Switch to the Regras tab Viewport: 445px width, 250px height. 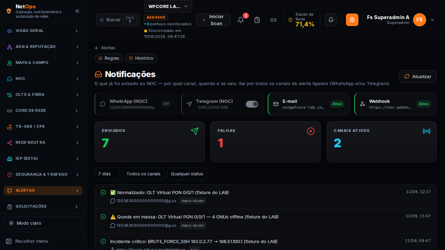[109, 58]
